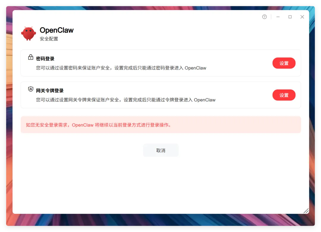Select the 网关令牌登录 heading text
The height and width of the screenshot is (232, 321).
point(50,91)
